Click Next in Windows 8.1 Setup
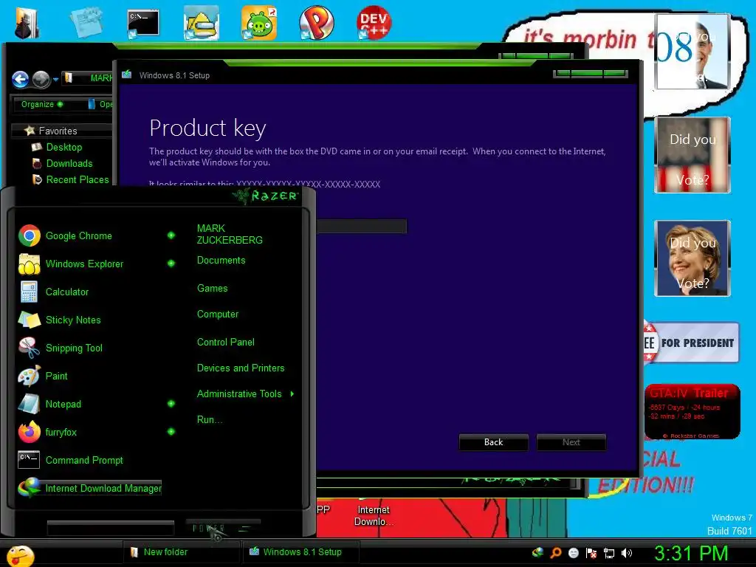 (571, 442)
